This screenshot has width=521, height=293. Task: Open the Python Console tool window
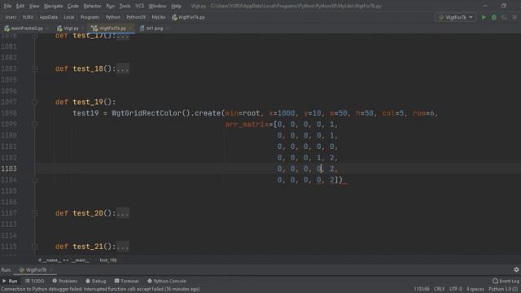pyautogui.click(x=166, y=281)
